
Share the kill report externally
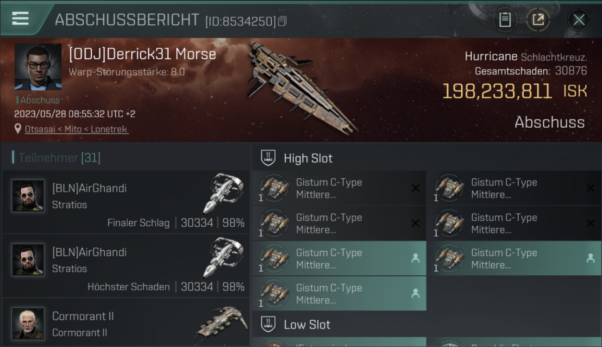(538, 20)
